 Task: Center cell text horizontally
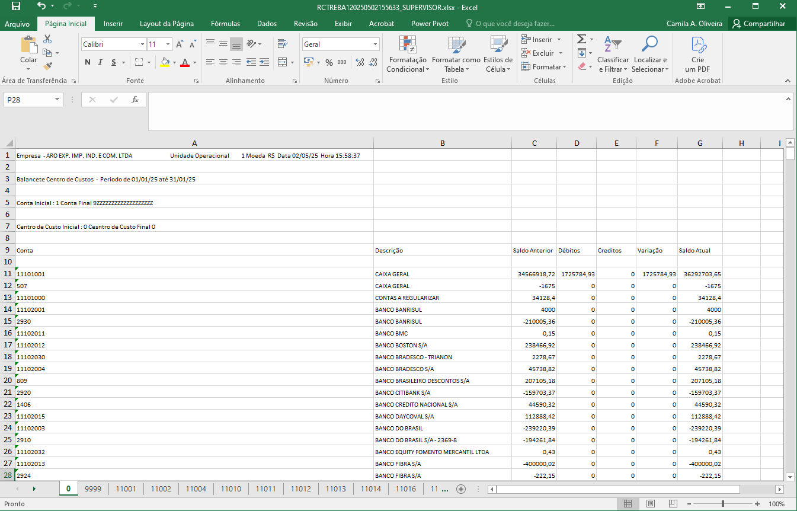click(x=223, y=62)
